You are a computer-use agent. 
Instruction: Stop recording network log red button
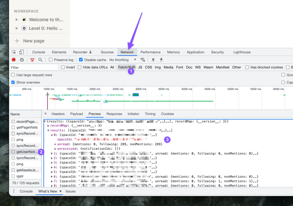tap(14, 59)
